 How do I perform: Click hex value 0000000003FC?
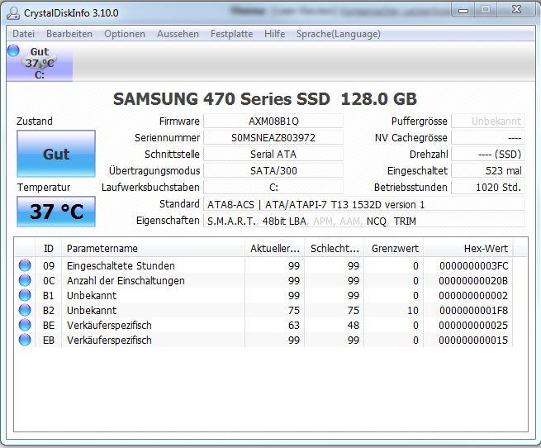pyautogui.click(x=474, y=265)
